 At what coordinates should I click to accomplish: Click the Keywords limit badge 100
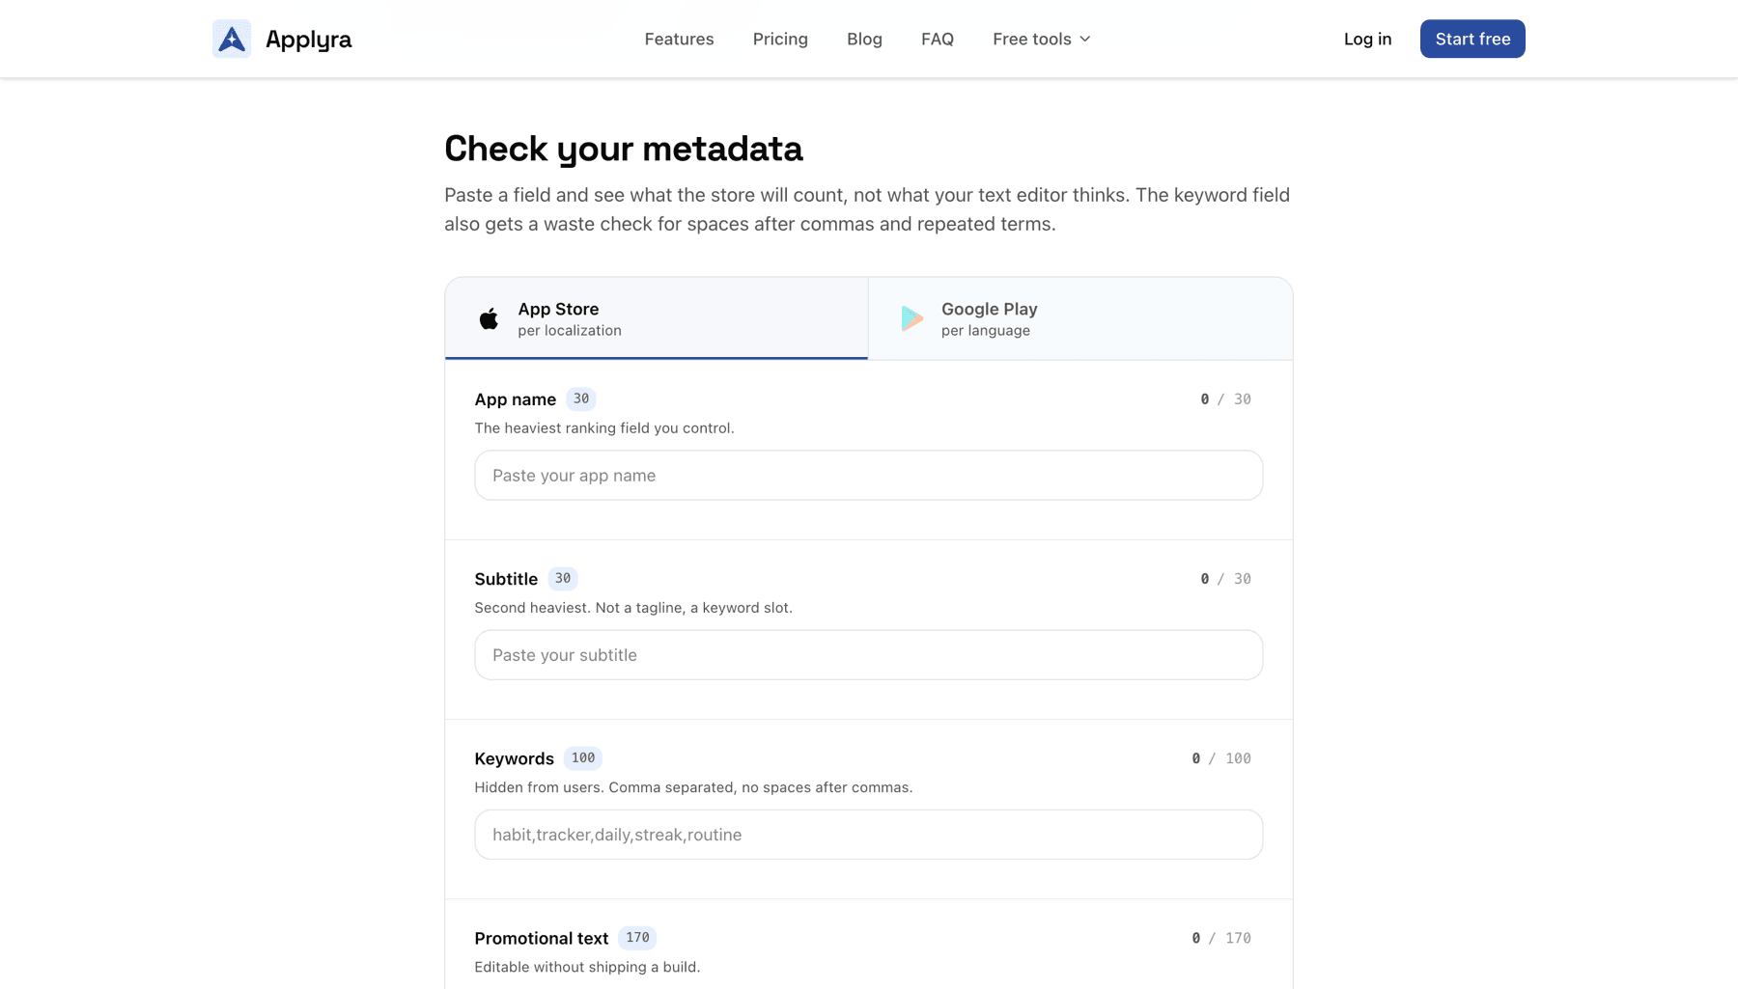(583, 758)
